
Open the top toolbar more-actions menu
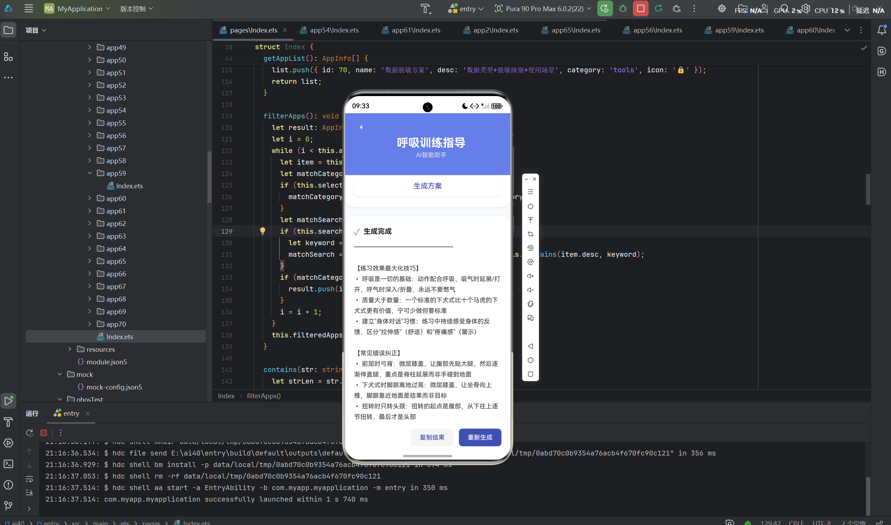click(694, 8)
